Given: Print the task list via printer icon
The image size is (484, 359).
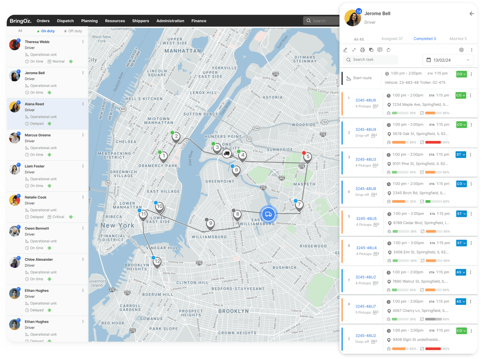Looking at the screenshot, I should pos(363,50).
